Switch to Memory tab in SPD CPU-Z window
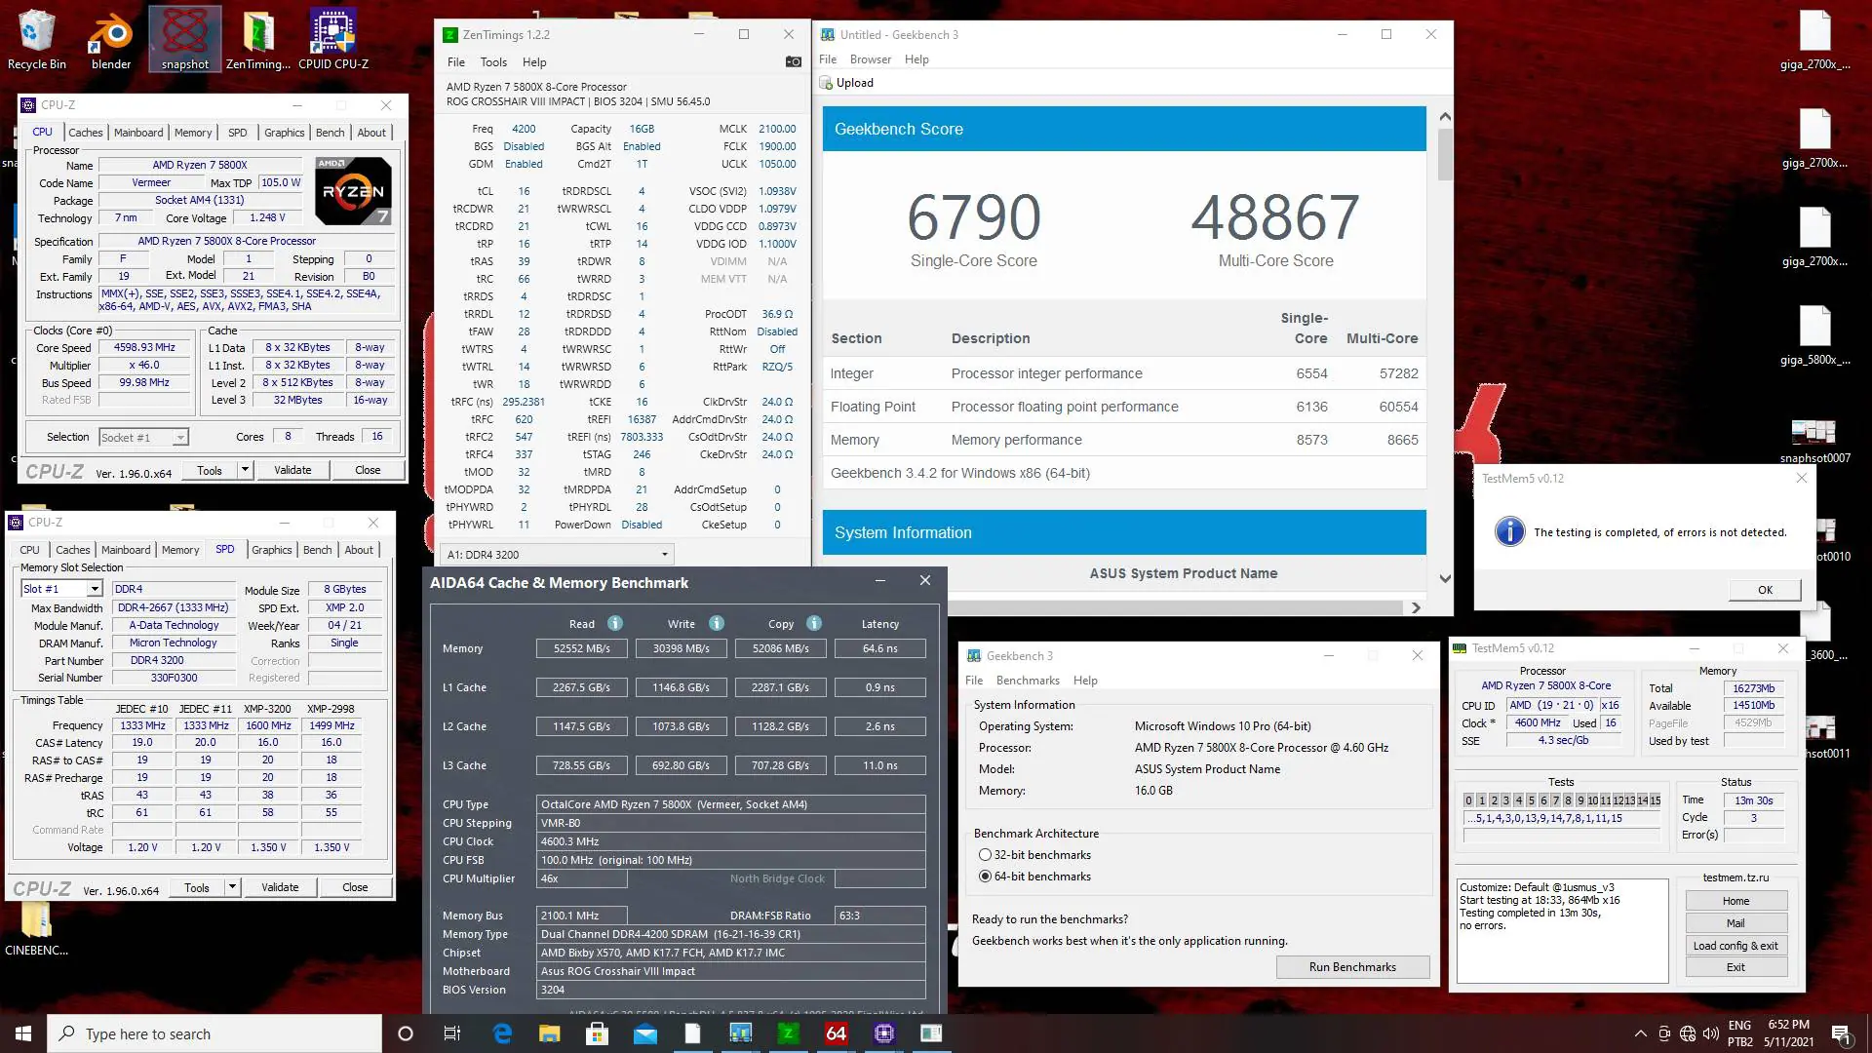 pos(180,550)
